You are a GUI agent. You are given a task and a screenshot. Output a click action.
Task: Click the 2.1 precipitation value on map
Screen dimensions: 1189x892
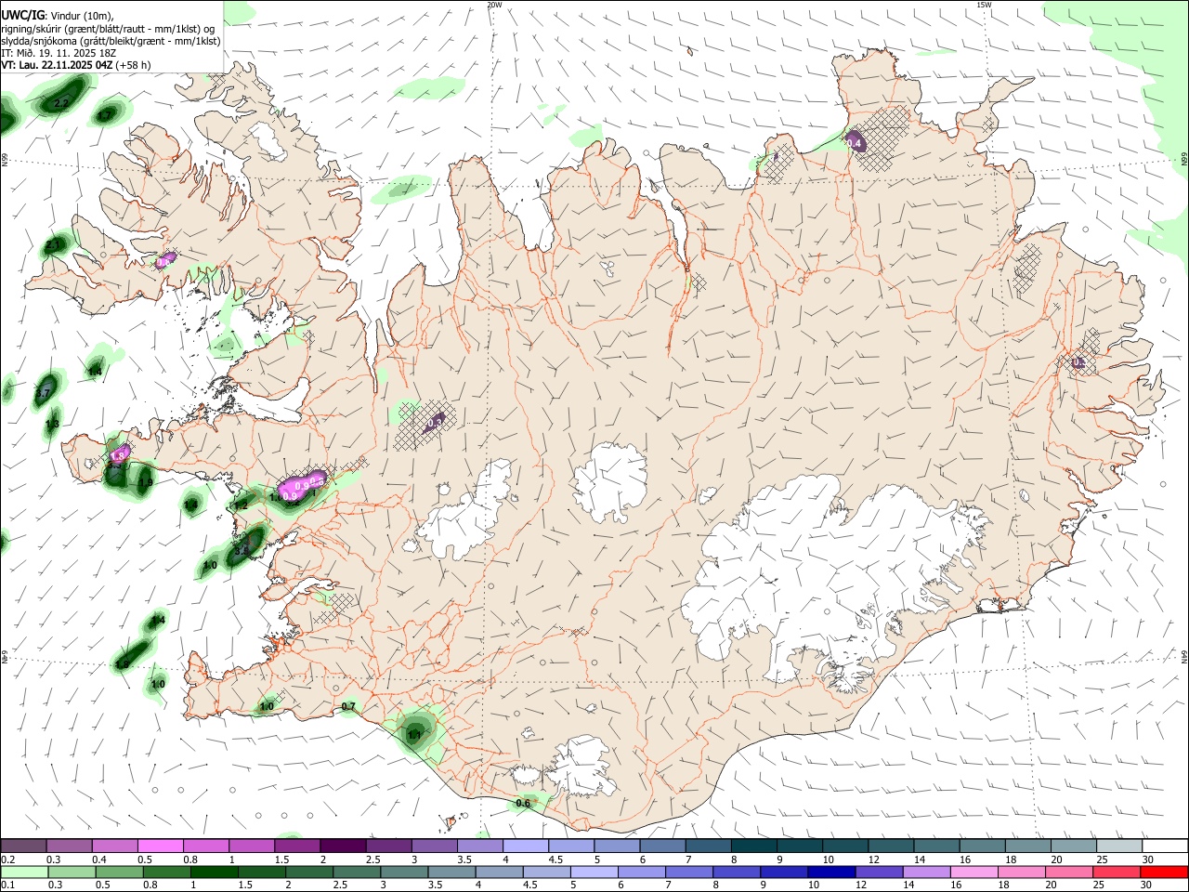click(x=53, y=245)
